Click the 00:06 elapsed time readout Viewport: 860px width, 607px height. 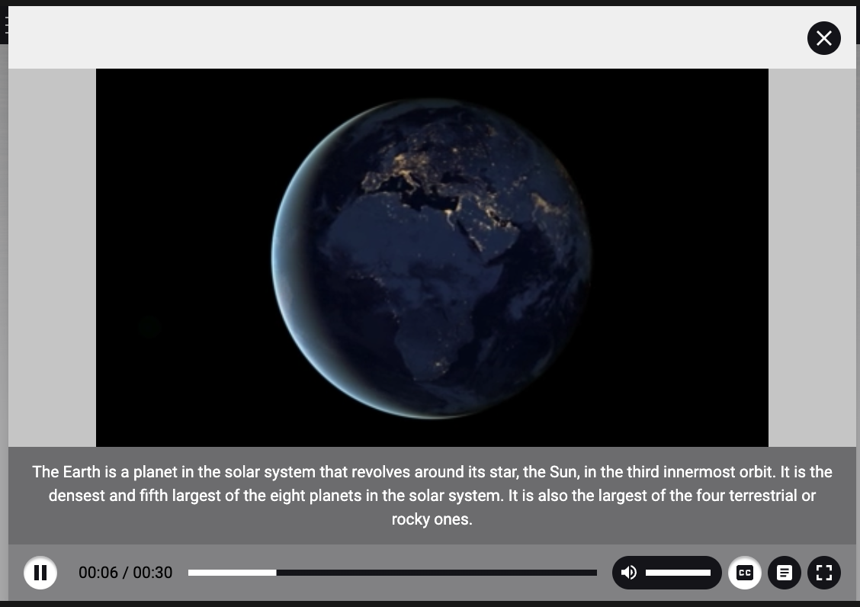(98, 573)
